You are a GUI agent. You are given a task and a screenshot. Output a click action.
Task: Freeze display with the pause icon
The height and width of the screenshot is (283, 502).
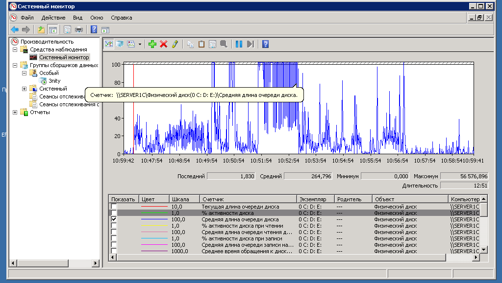coord(239,44)
